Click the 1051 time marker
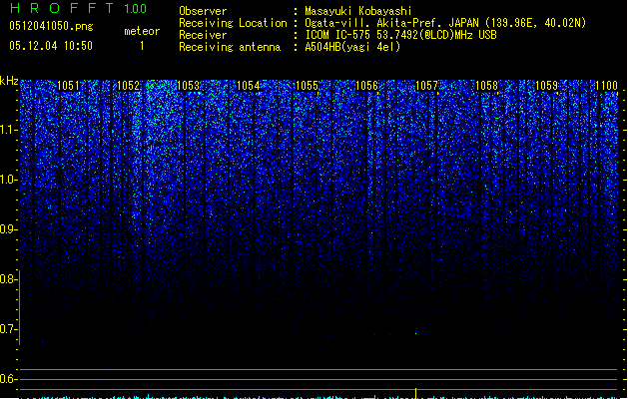Image resolution: width=628 pixels, height=399 pixels. (69, 86)
